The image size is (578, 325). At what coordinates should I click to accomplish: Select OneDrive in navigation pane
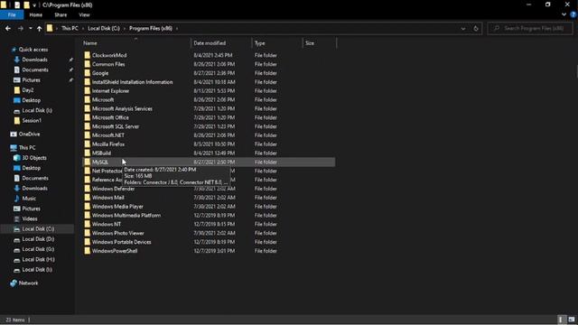(29, 135)
